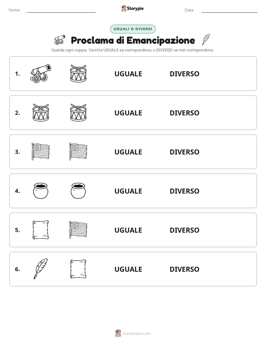This screenshot has height=344, width=266.
Task: Click the Storypie logo at top
Action: 133,8
